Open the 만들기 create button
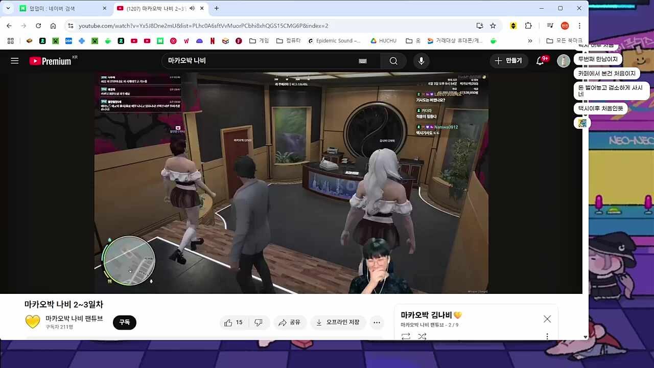Screen dimensions: 654x368 pos(508,61)
